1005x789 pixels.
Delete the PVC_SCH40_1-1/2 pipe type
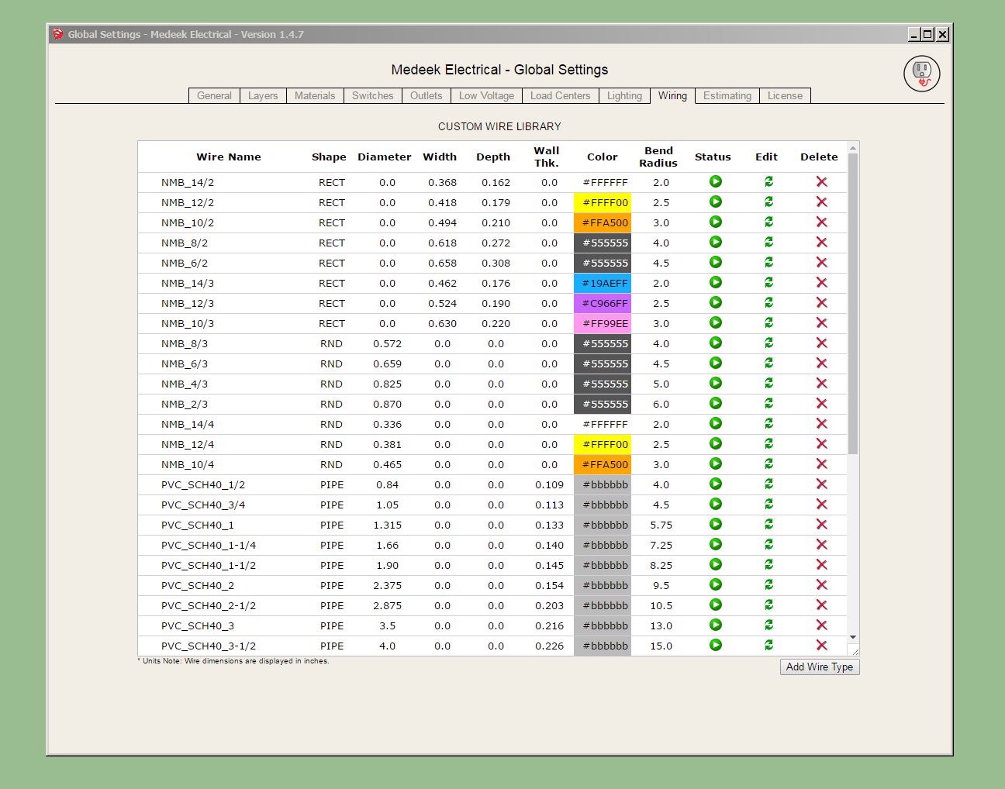(822, 564)
